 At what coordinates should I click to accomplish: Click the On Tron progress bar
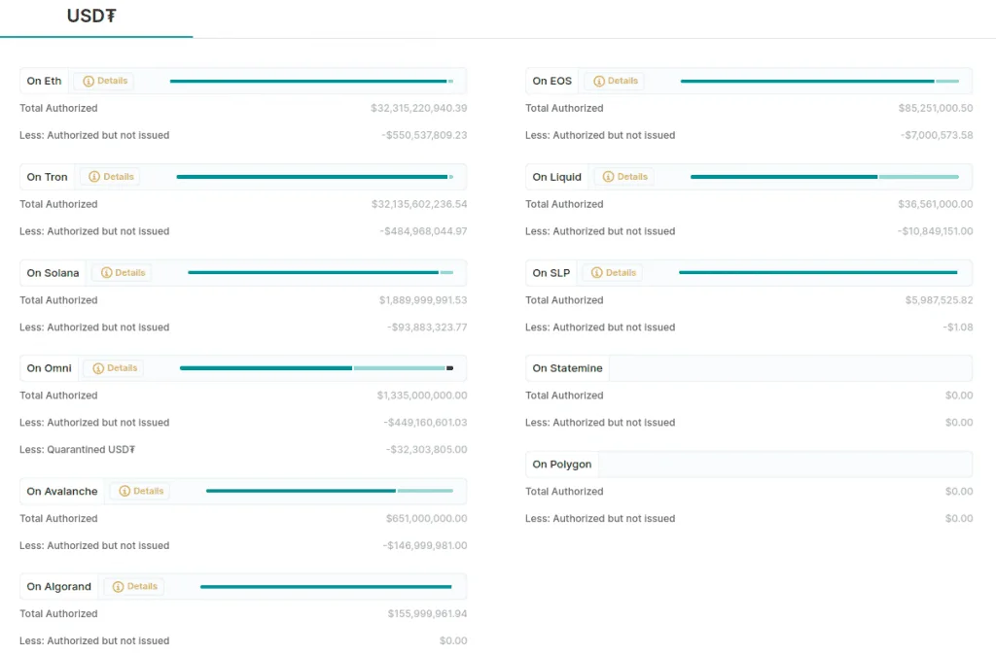(314, 177)
